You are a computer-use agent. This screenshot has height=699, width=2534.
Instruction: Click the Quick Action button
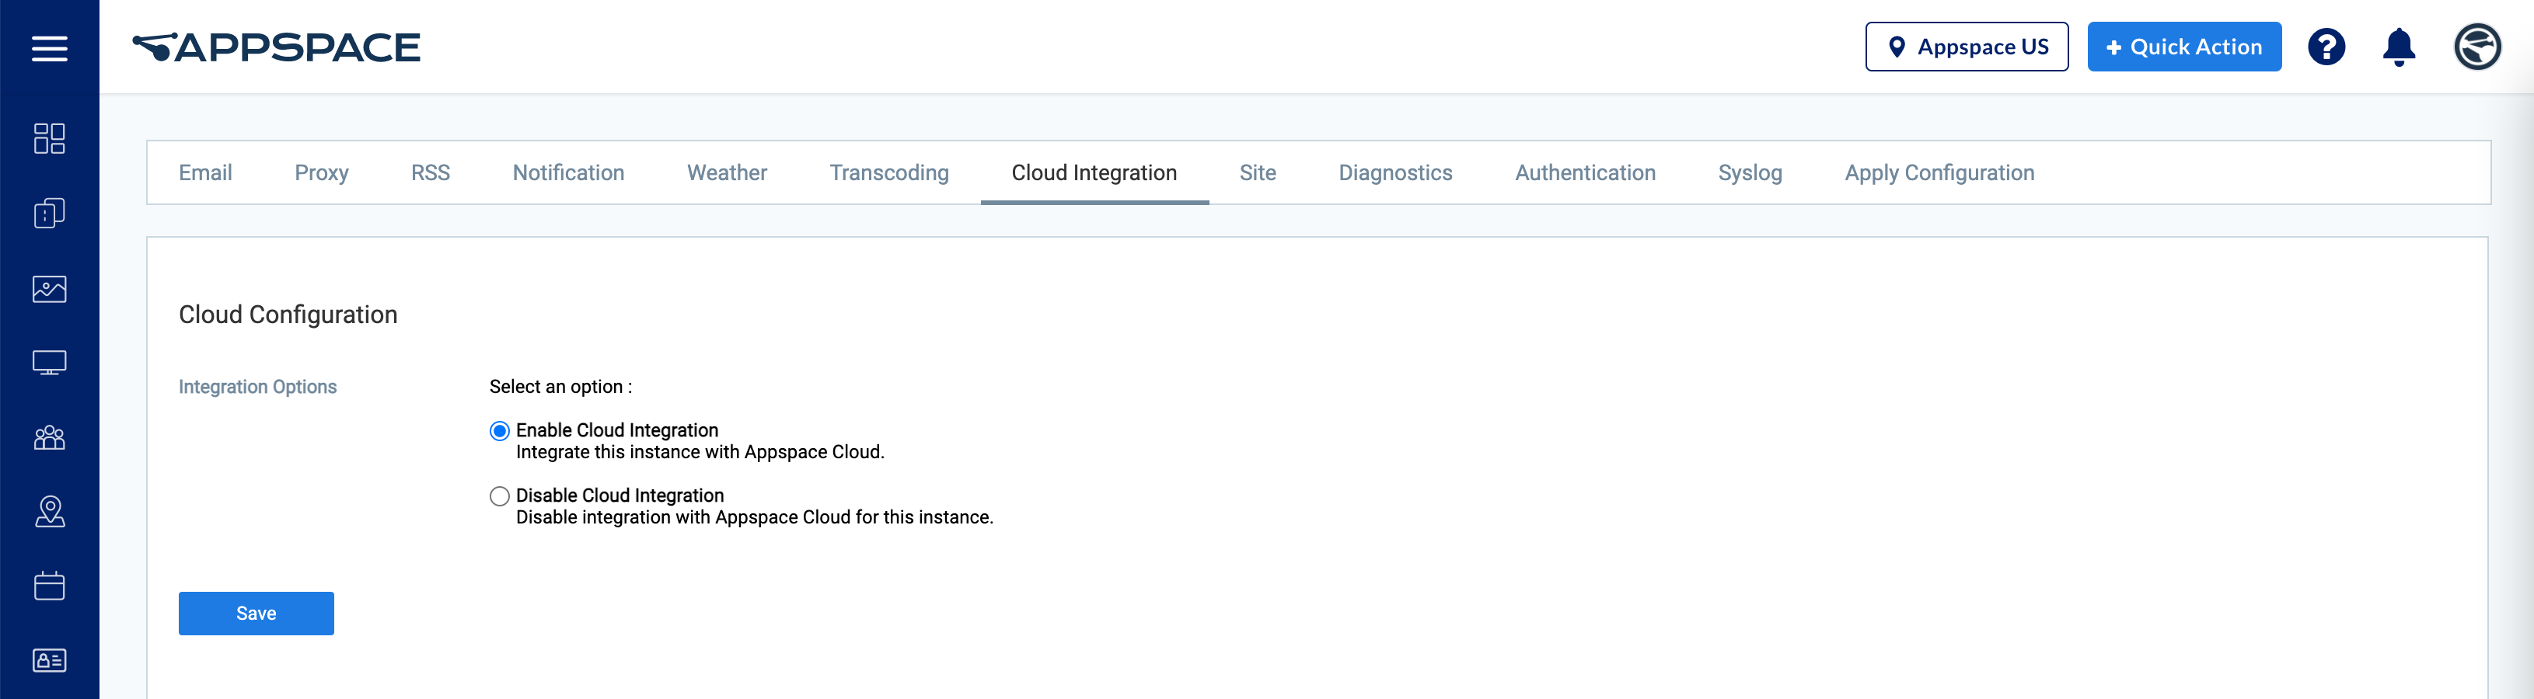click(2183, 47)
